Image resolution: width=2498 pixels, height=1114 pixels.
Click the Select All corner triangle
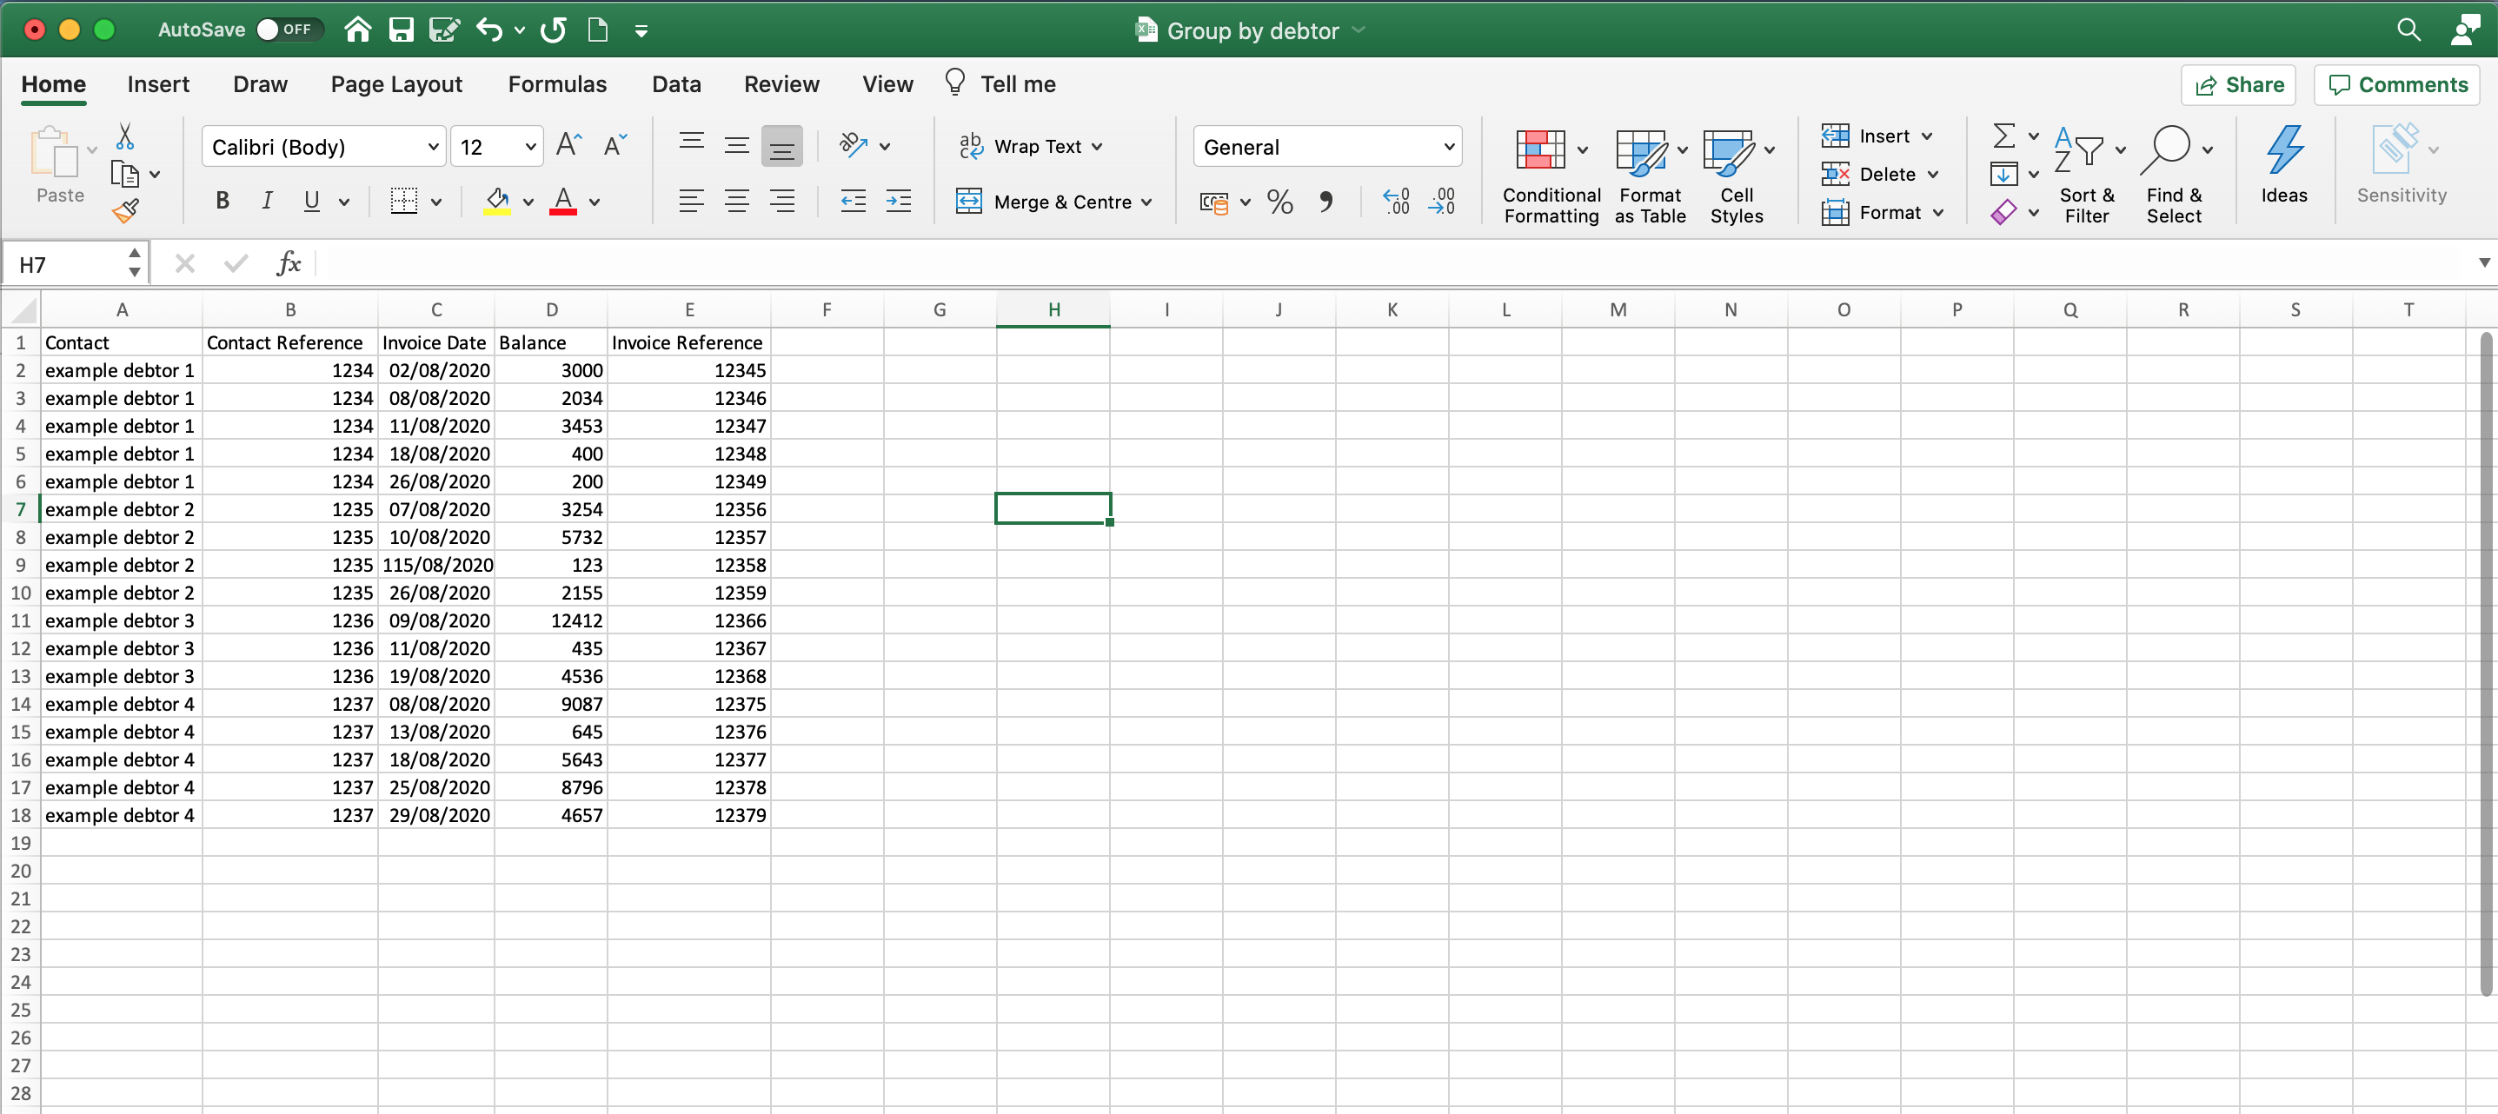coord(22,309)
